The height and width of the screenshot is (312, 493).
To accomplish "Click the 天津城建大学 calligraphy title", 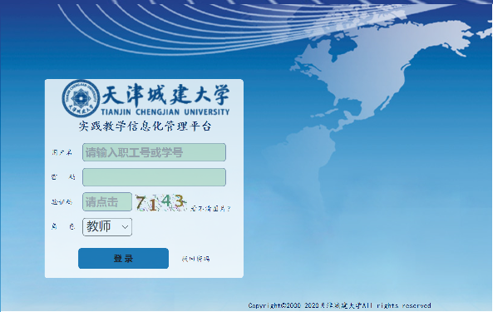I will [x=165, y=94].
